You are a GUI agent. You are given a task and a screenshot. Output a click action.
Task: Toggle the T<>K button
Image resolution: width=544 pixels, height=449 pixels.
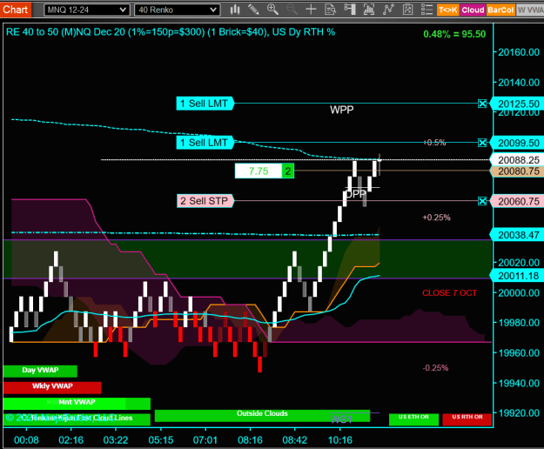[448, 10]
